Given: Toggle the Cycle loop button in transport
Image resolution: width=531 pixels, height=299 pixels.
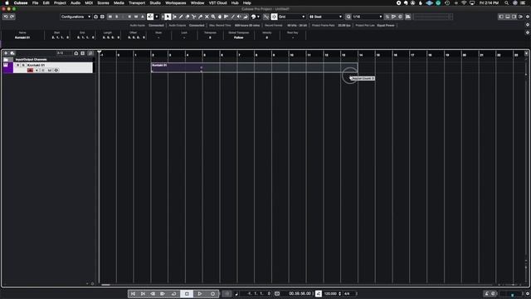Looking at the screenshot, I should coord(173,293).
